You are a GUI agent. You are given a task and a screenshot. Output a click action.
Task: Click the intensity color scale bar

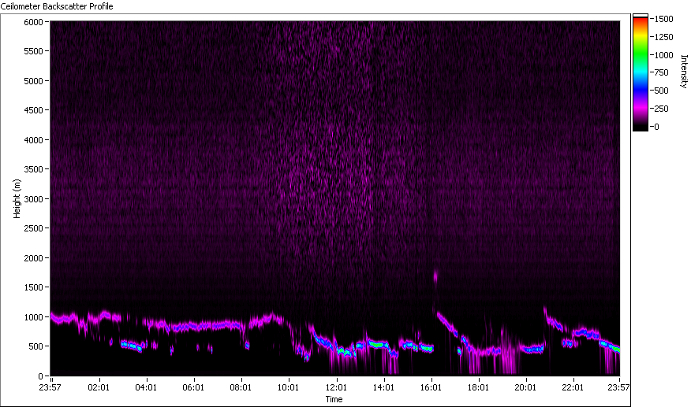[x=641, y=72]
